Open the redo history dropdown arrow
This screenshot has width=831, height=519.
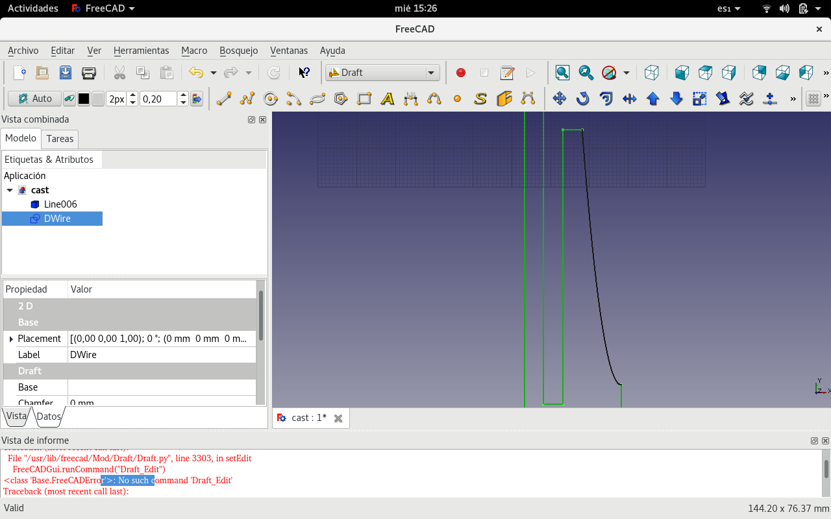(248, 73)
